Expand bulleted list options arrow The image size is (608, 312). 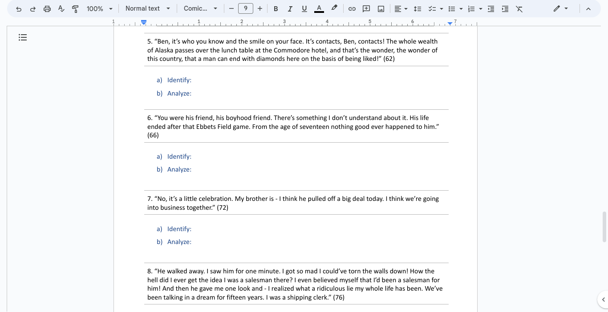pos(461,9)
